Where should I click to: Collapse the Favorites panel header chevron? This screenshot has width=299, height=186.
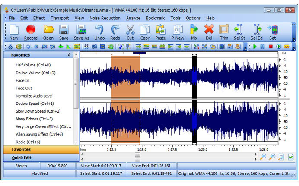69,55
